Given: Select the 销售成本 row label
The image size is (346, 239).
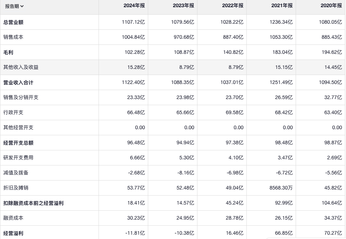Looking at the screenshot, I should pyautogui.click(x=13, y=37).
